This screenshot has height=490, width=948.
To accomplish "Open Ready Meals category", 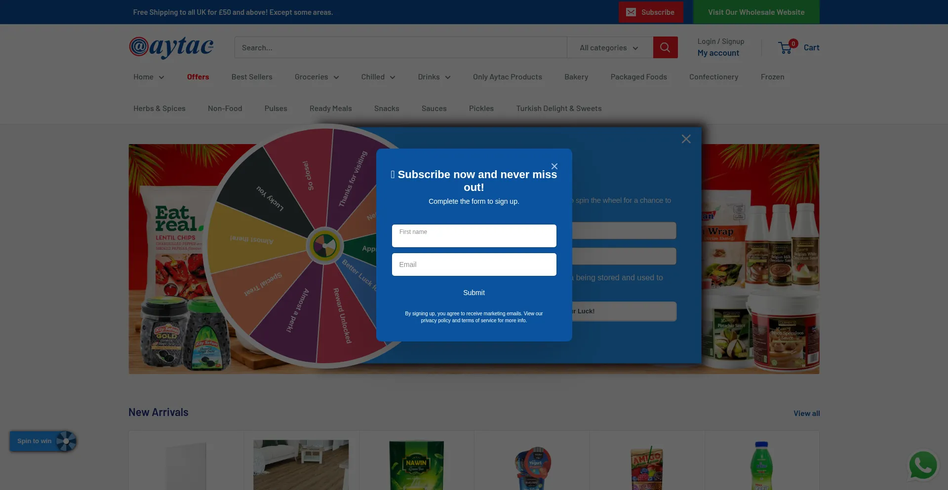I will pos(331,109).
